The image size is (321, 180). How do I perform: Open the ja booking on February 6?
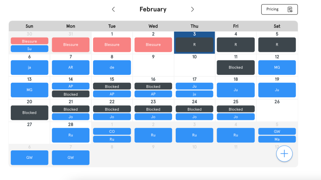click(29, 68)
